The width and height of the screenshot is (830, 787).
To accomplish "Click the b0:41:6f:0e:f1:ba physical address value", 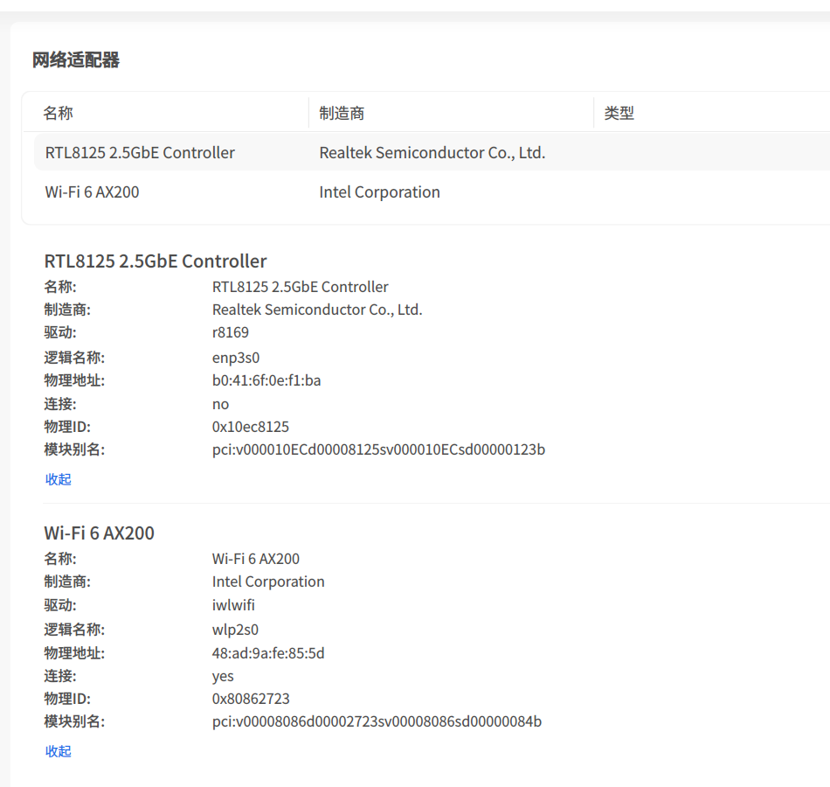I will pos(266,380).
